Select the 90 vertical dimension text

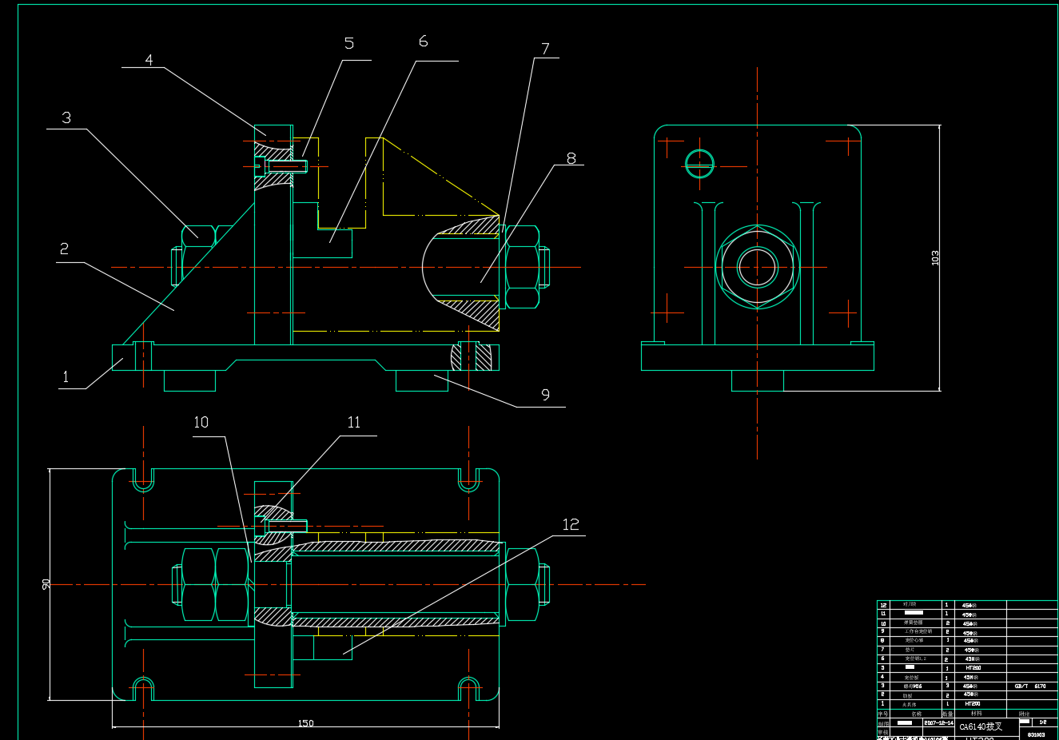click(x=46, y=584)
